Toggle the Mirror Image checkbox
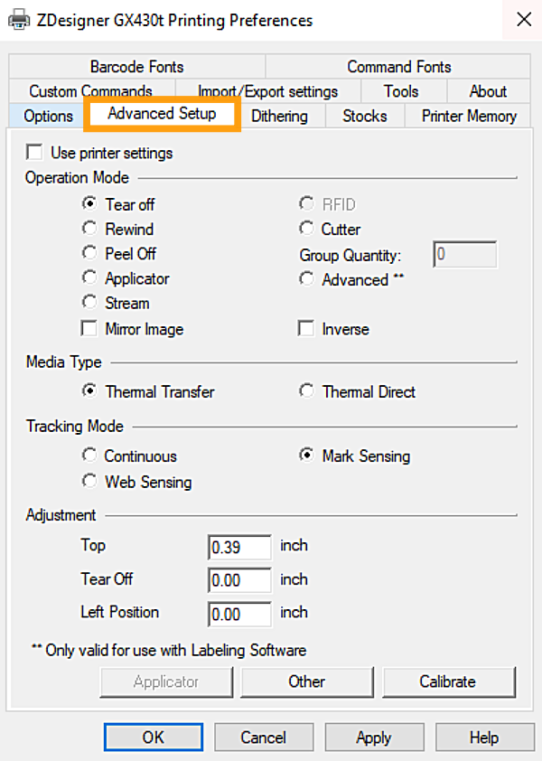Image resolution: width=542 pixels, height=761 pixels. (x=89, y=328)
